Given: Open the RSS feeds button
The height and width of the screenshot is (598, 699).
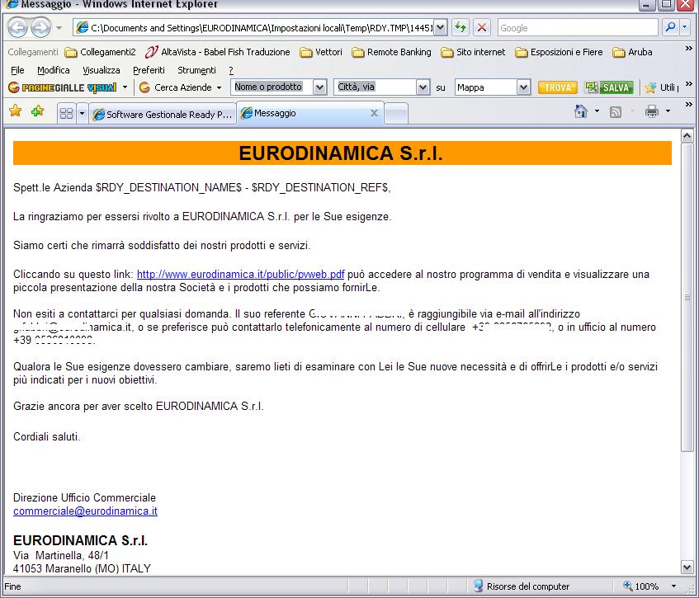Looking at the screenshot, I should point(616,112).
